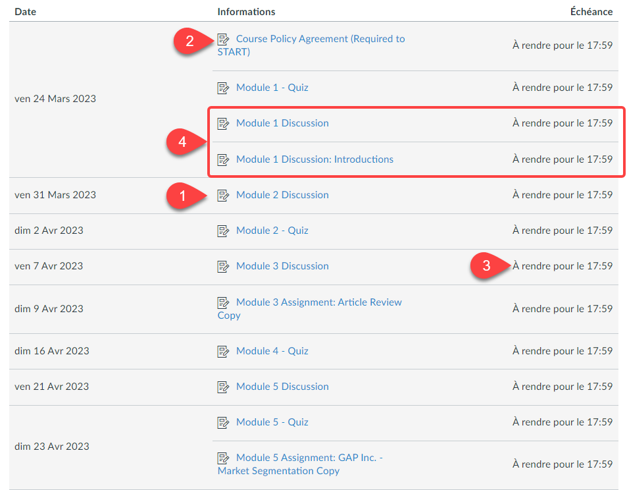Click icon beside Module 3 Assignment: Article Review

pos(223,302)
